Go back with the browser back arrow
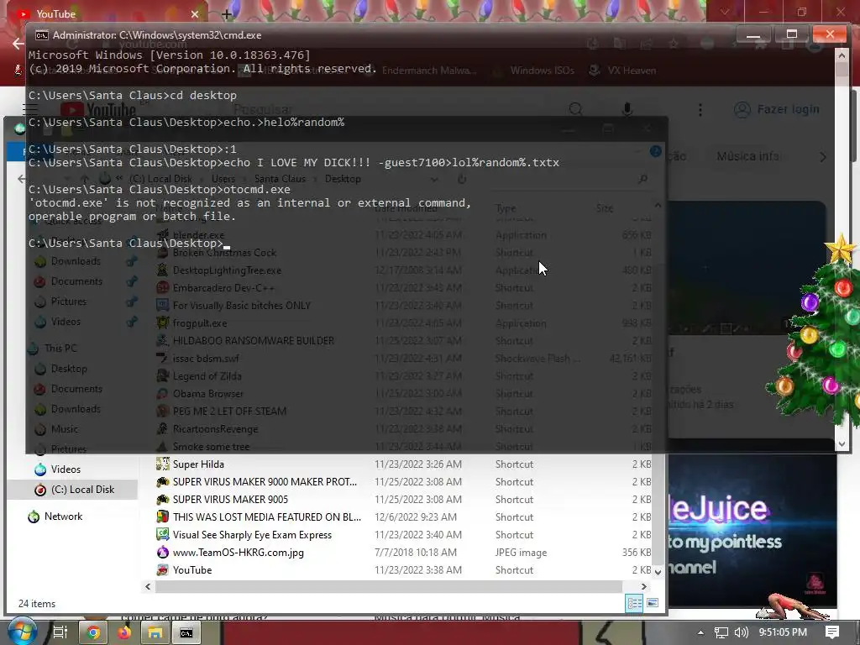 click(18, 44)
